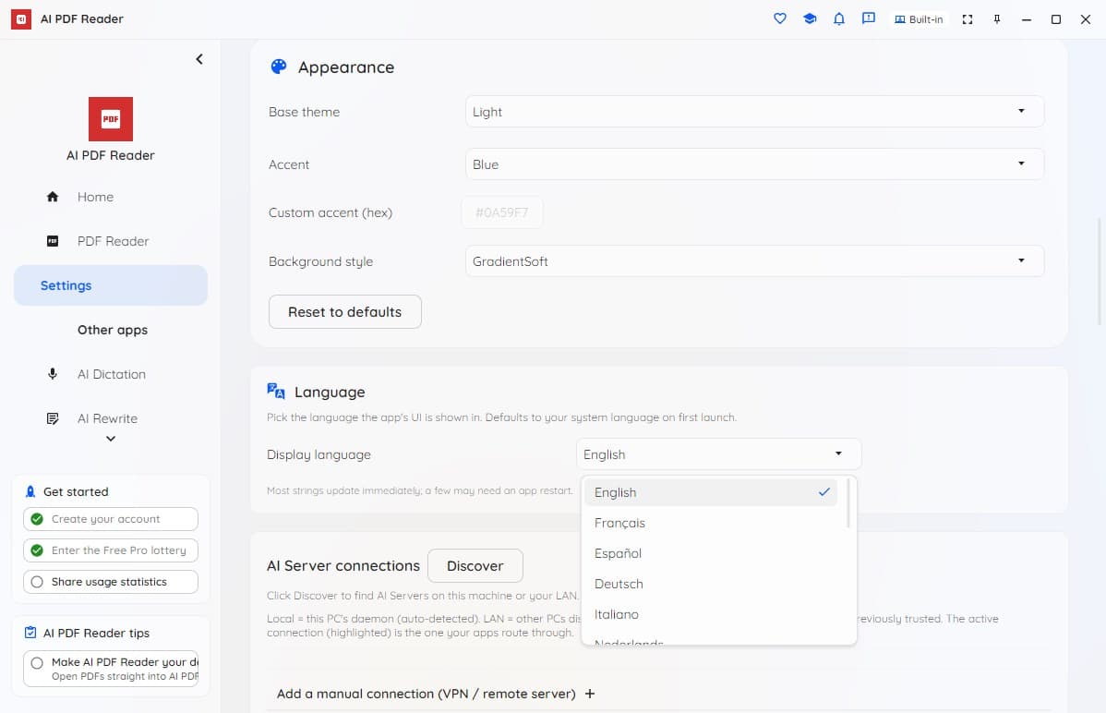Image resolution: width=1106 pixels, height=713 pixels.
Task: Click the heart favorite icon in title bar
Action: [x=779, y=19]
